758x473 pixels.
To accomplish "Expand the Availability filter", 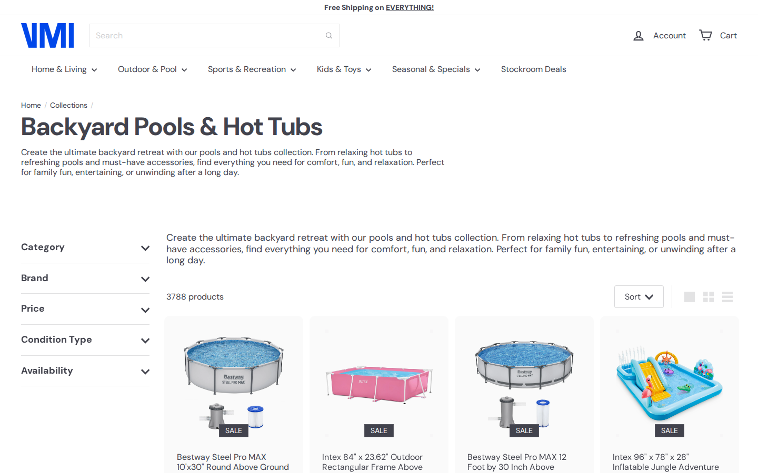I will click(85, 371).
